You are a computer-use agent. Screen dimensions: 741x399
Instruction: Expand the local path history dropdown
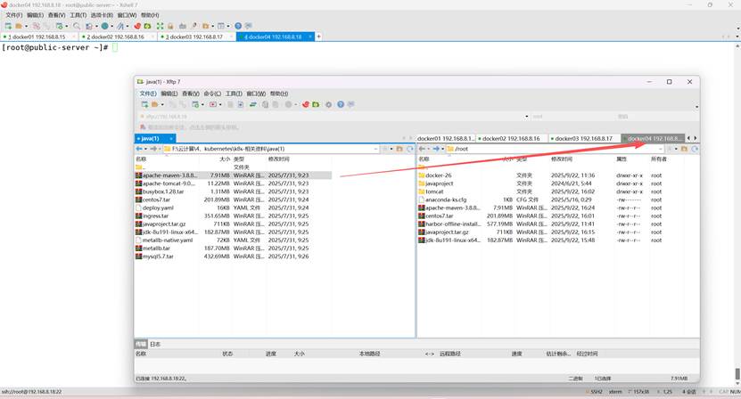[375, 149]
